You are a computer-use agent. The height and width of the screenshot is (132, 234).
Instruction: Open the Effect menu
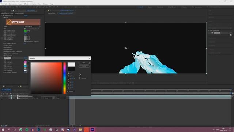[x=26, y=4]
